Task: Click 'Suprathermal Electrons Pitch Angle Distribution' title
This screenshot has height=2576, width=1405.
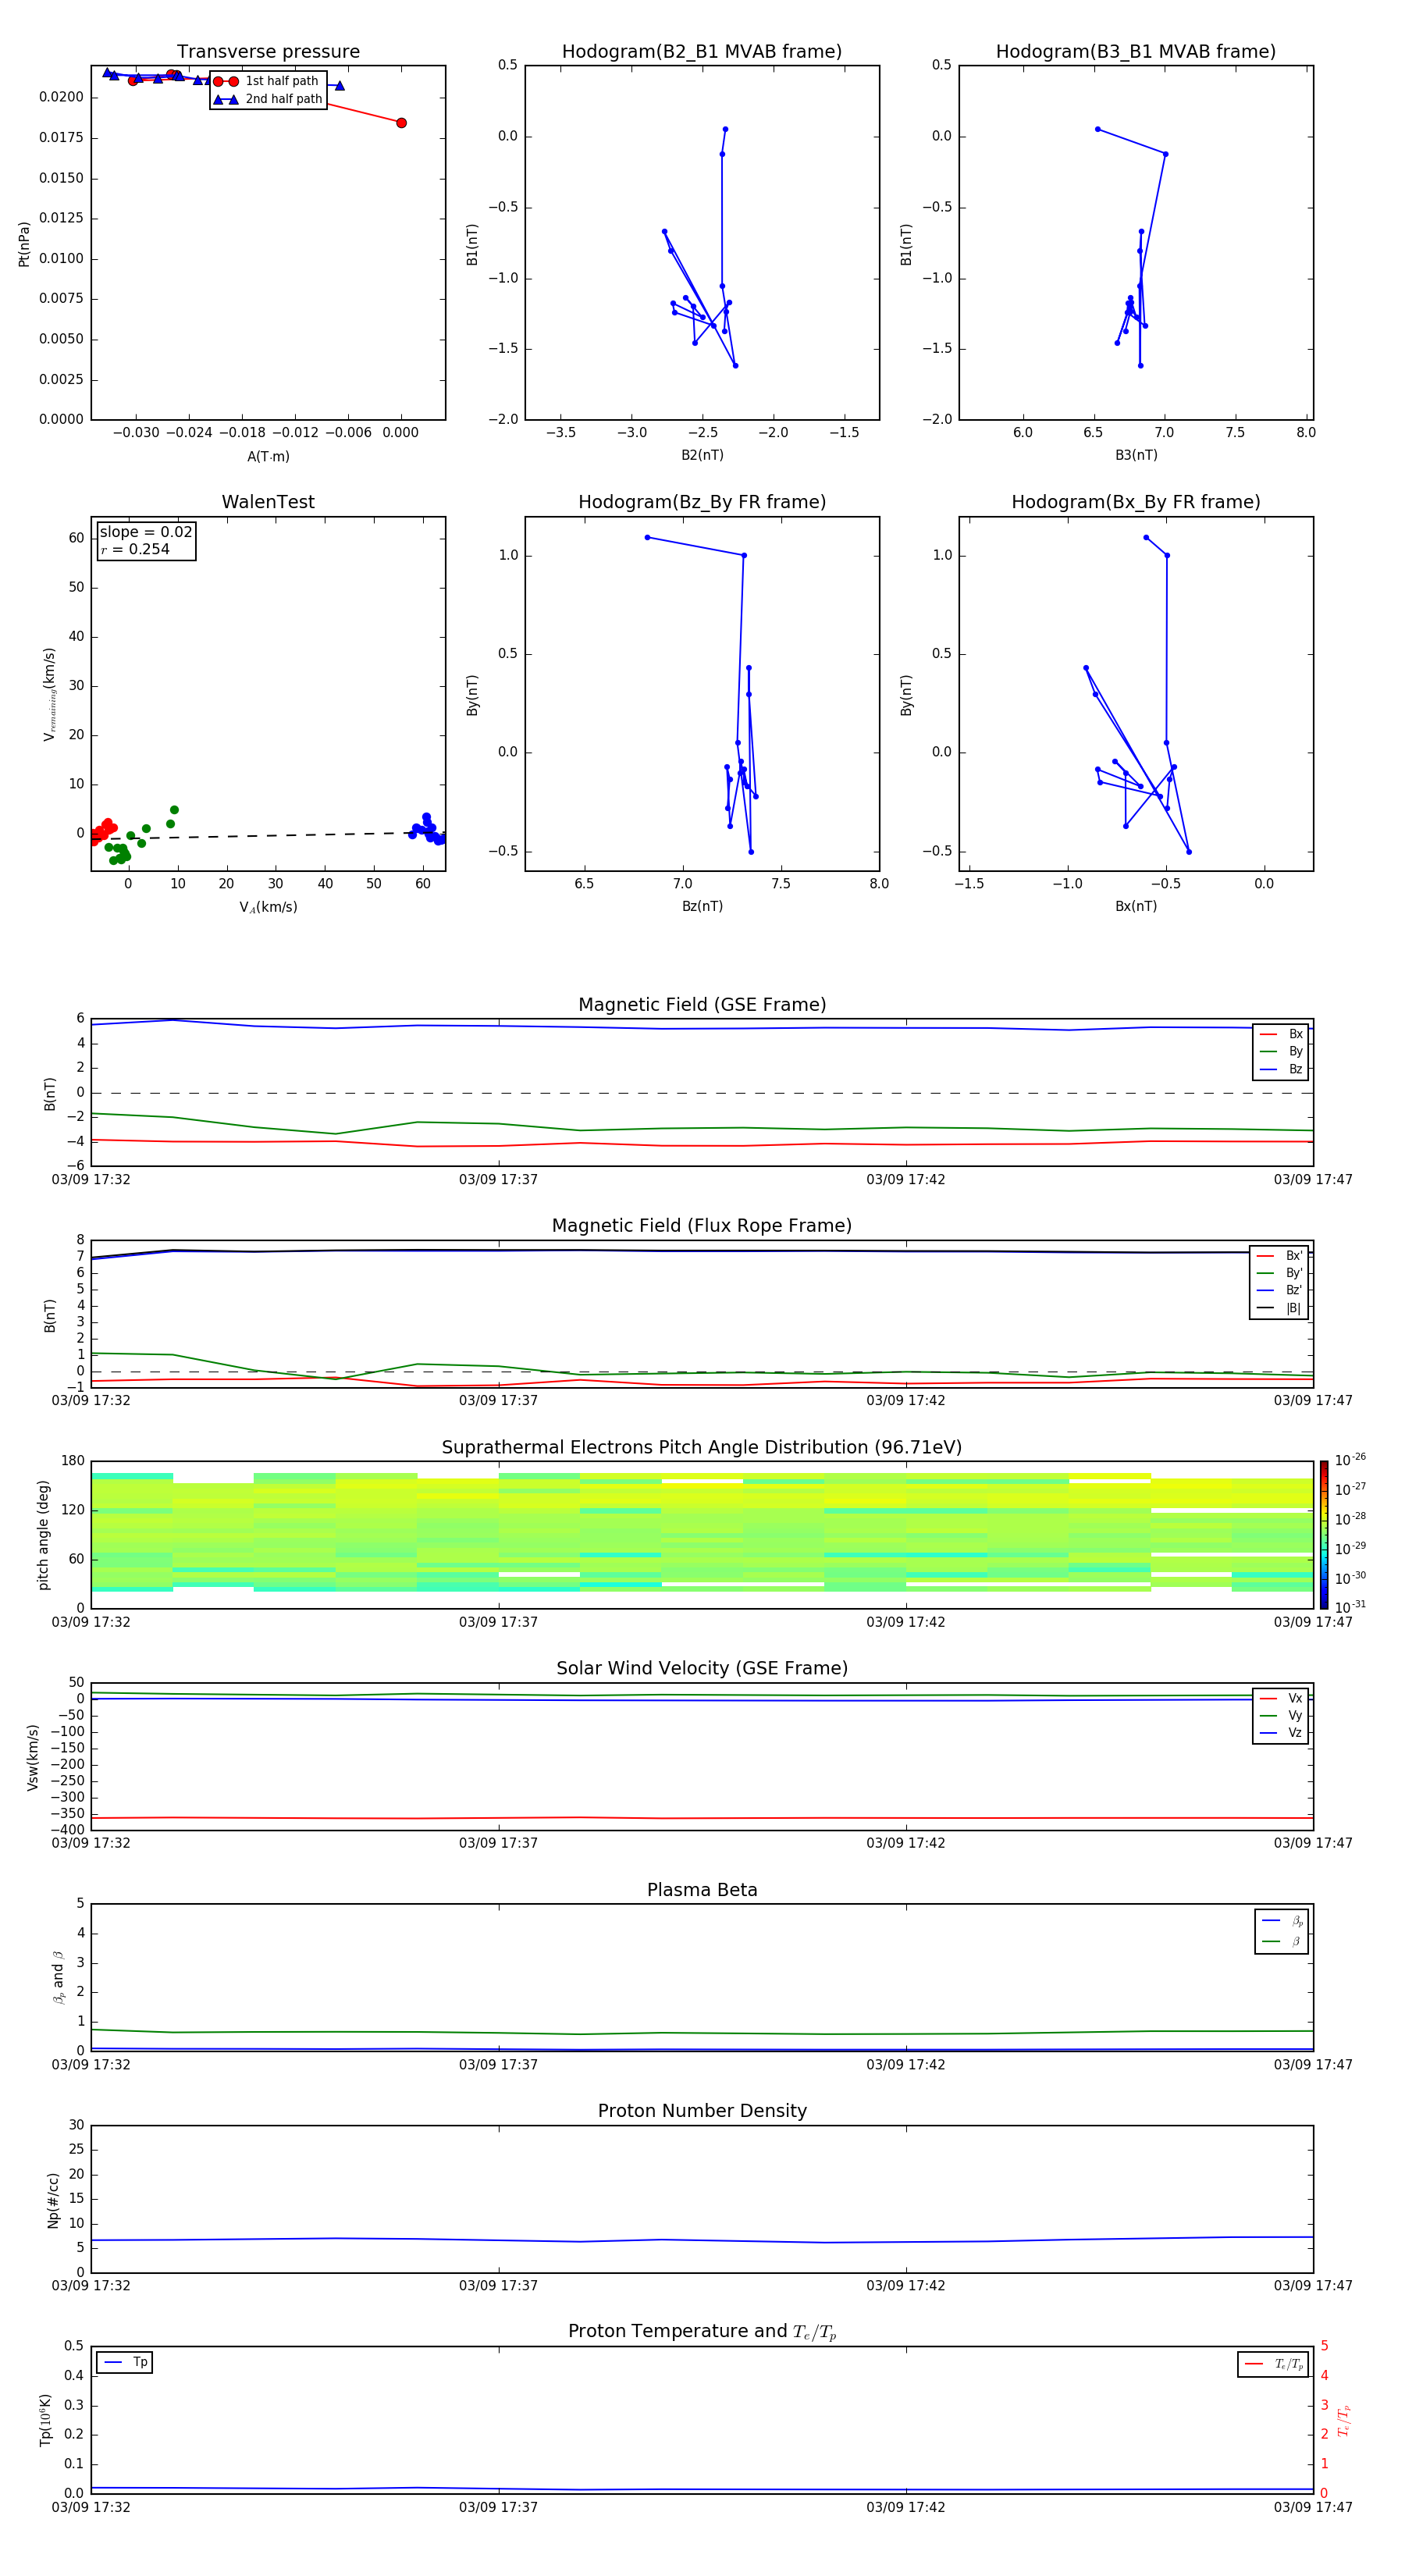Action: pos(702,1447)
